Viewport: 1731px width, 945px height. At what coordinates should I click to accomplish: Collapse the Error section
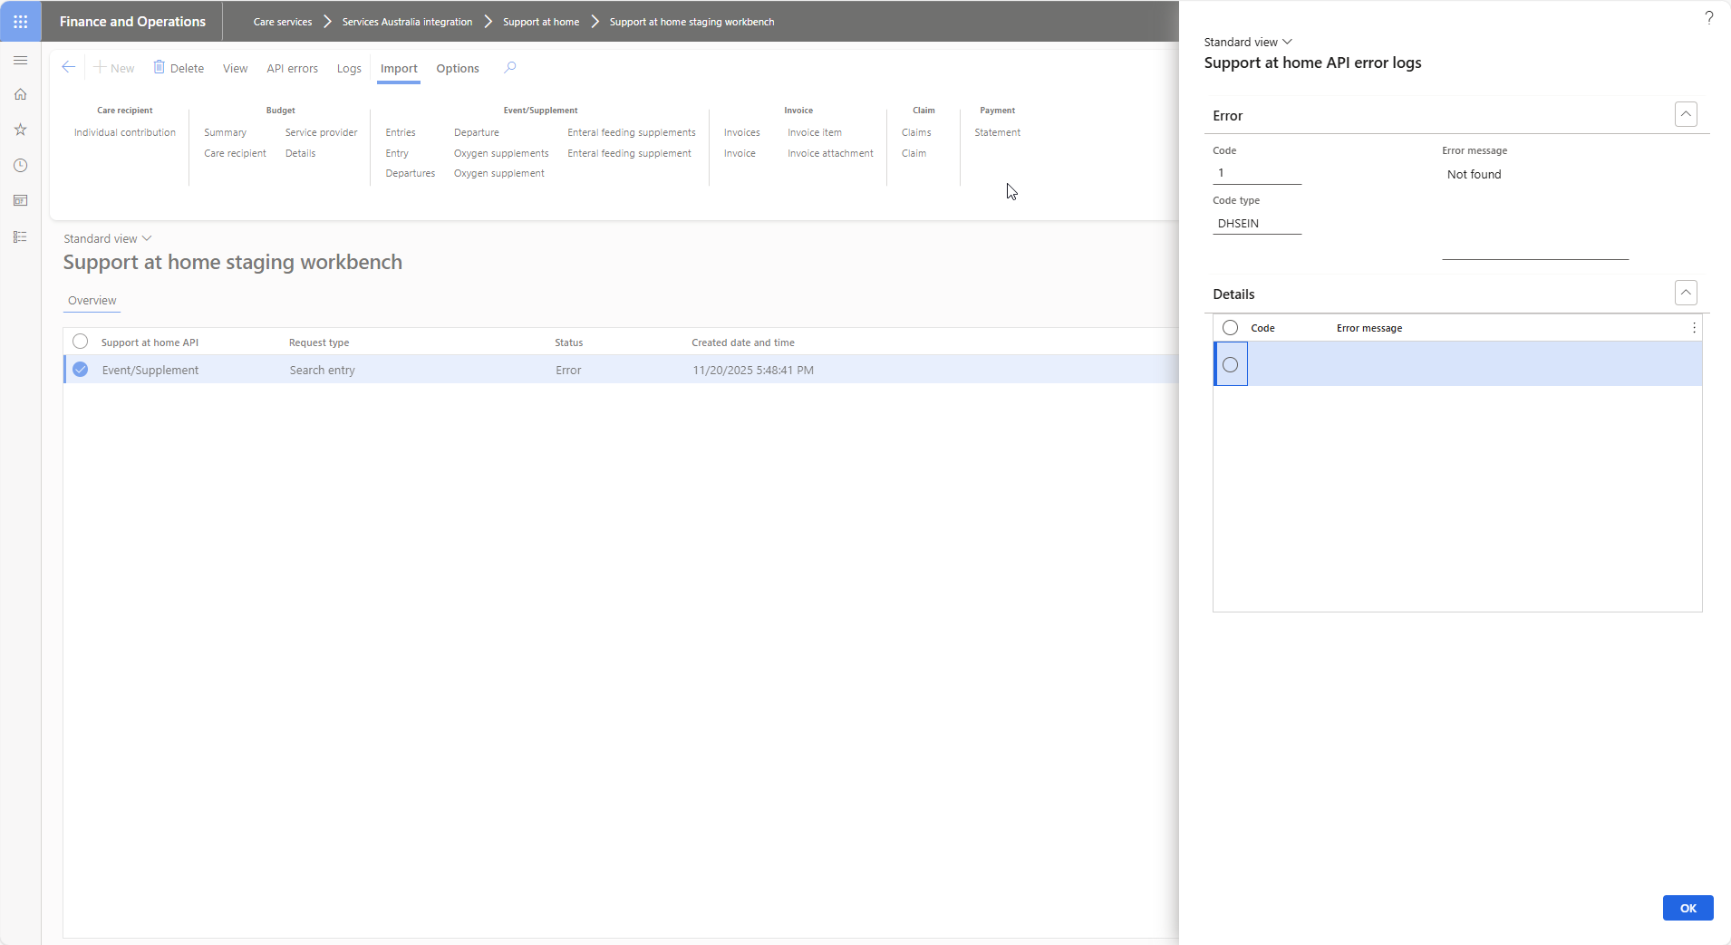click(x=1685, y=114)
